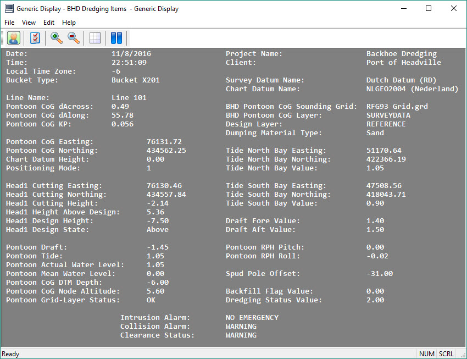This screenshot has width=467, height=359.
Task: Click the user profile toolbar icon
Action: point(13,38)
